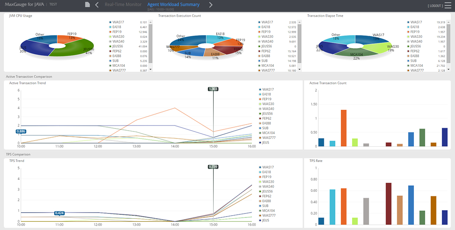Click the 1.303 marker in Active Transaction Trend

tap(213, 89)
